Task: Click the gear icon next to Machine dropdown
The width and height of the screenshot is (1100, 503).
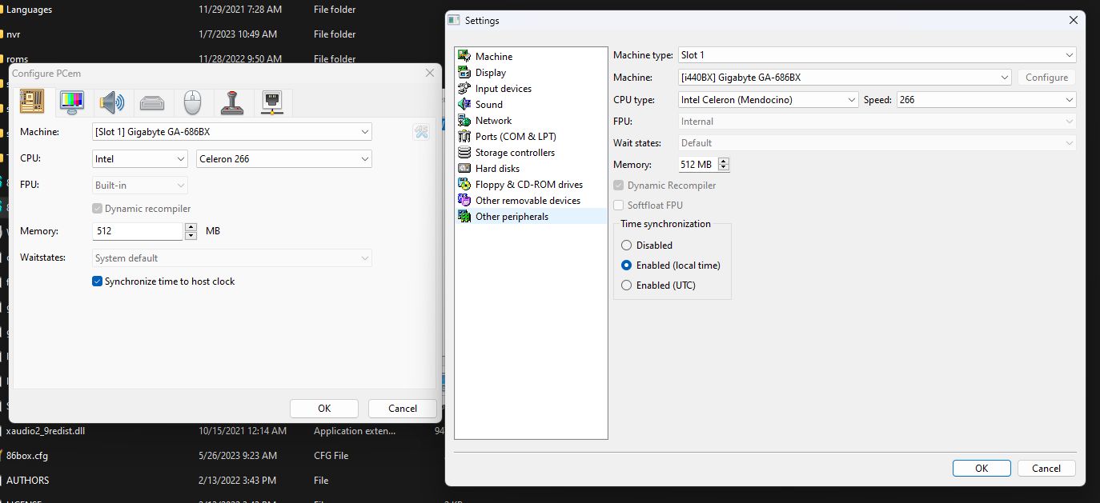Action: (421, 132)
